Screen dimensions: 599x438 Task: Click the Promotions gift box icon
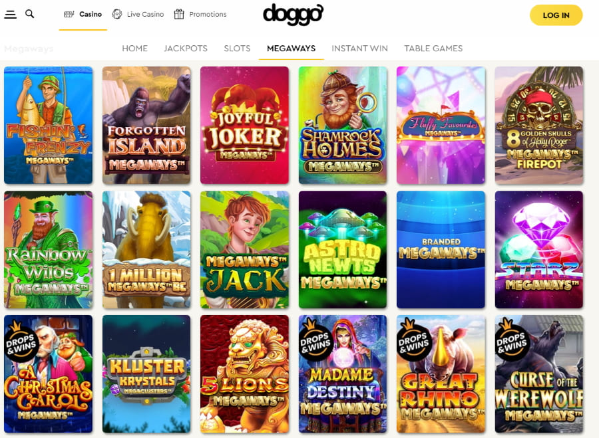coord(179,14)
